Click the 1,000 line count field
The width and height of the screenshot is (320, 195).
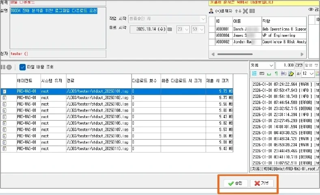pos(285,65)
